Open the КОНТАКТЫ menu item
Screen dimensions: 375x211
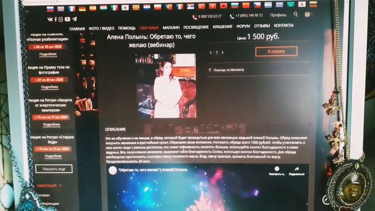coord(284,25)
